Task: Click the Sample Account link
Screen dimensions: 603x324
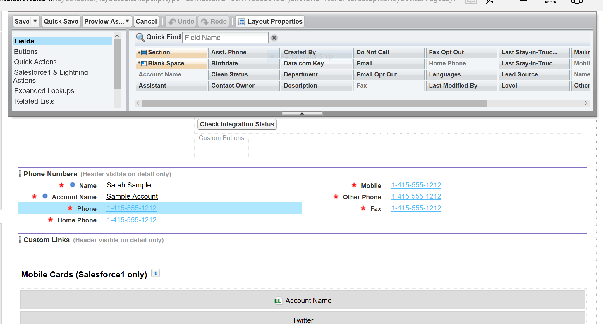Action: [x=132, y=197]
